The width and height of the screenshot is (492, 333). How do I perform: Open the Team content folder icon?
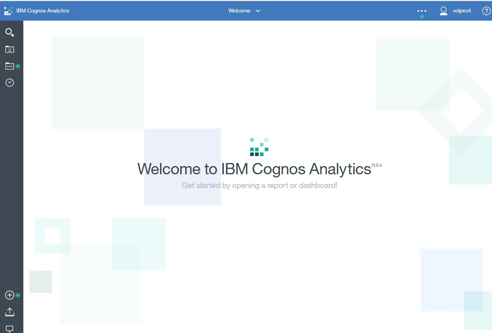[10, 66]
